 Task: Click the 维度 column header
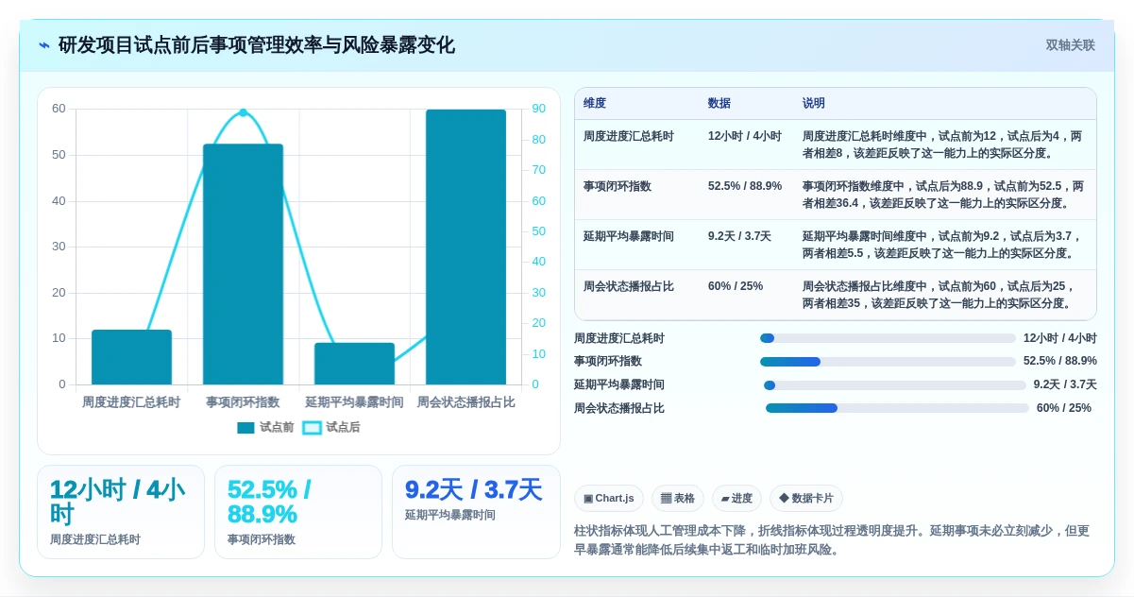595,104
